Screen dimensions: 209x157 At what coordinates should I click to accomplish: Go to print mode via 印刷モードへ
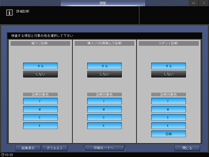[x=104, y=148]
